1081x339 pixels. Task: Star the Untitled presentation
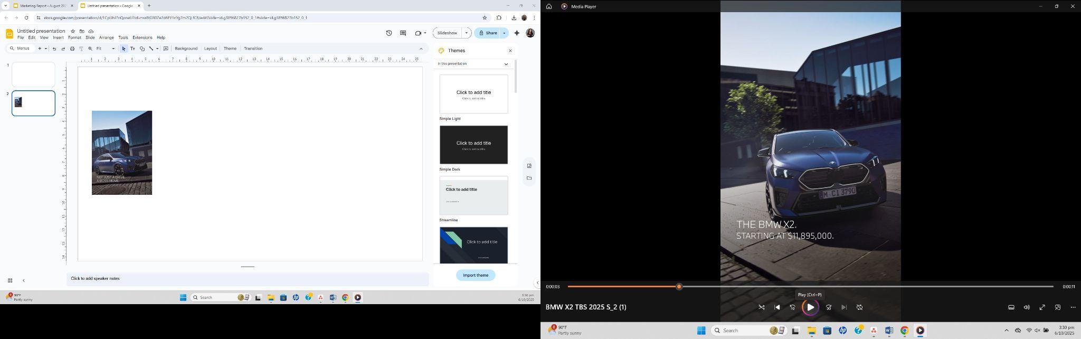(73, 31)
